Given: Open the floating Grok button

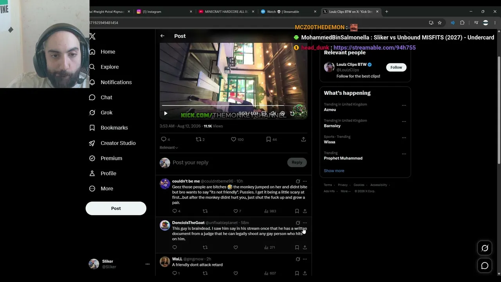Looking at the screenshot, I should (x=485, y=248).
